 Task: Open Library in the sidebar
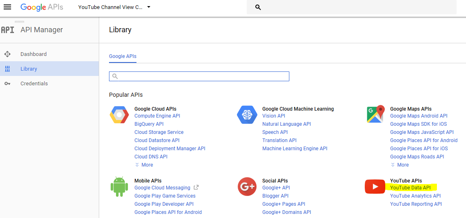(x=29, y=69)
